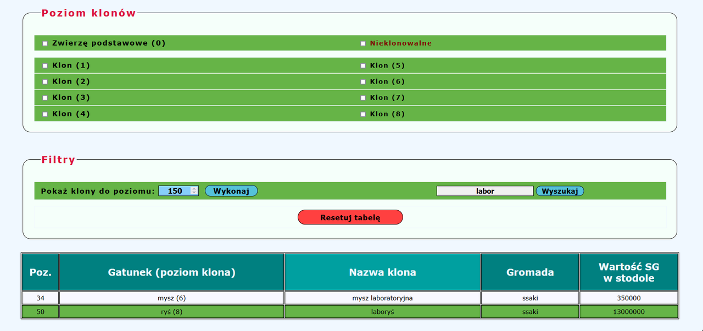The width and height of the screenshot is (703, 331).
Task: Select the mysz laboratoryjna cell
Action: coord(383,298)
